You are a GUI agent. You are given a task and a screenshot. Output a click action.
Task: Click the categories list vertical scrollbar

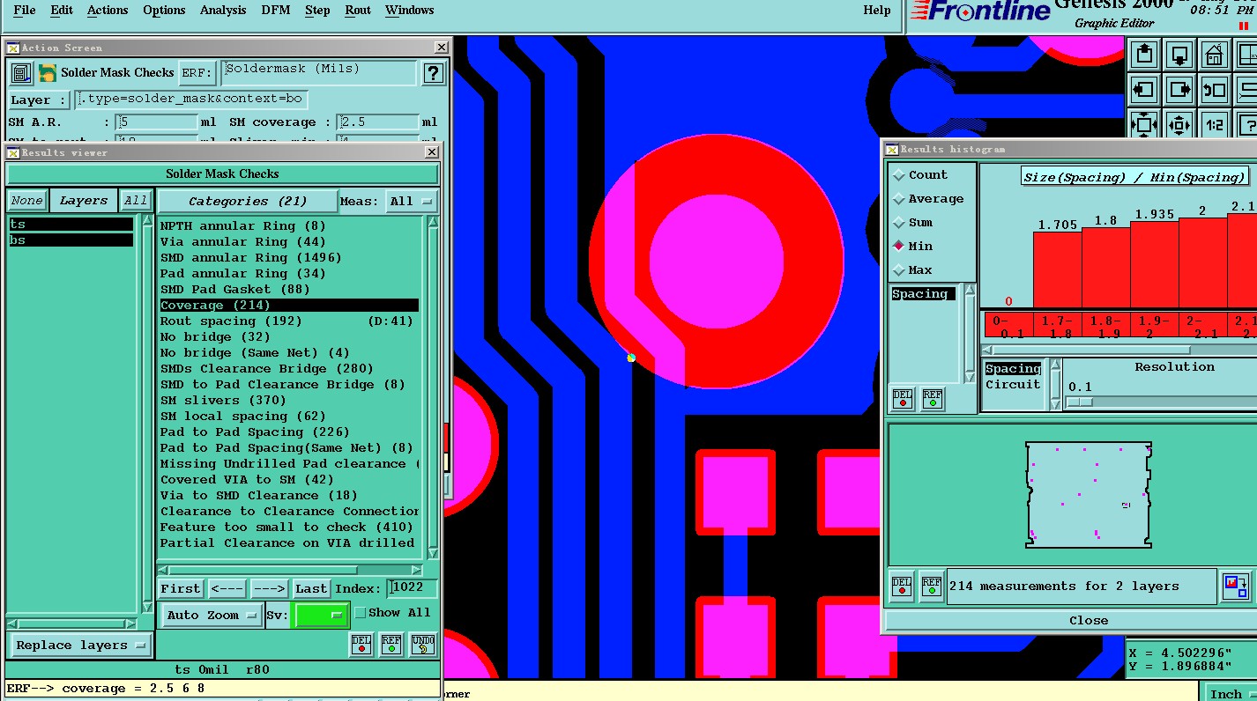[432, 387]
